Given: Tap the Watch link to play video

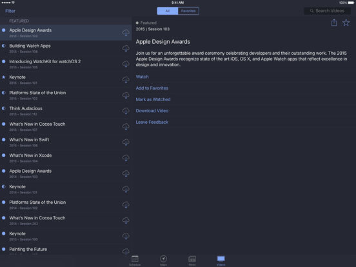Looking at the screenshot, I should click(x=142, y=77).
